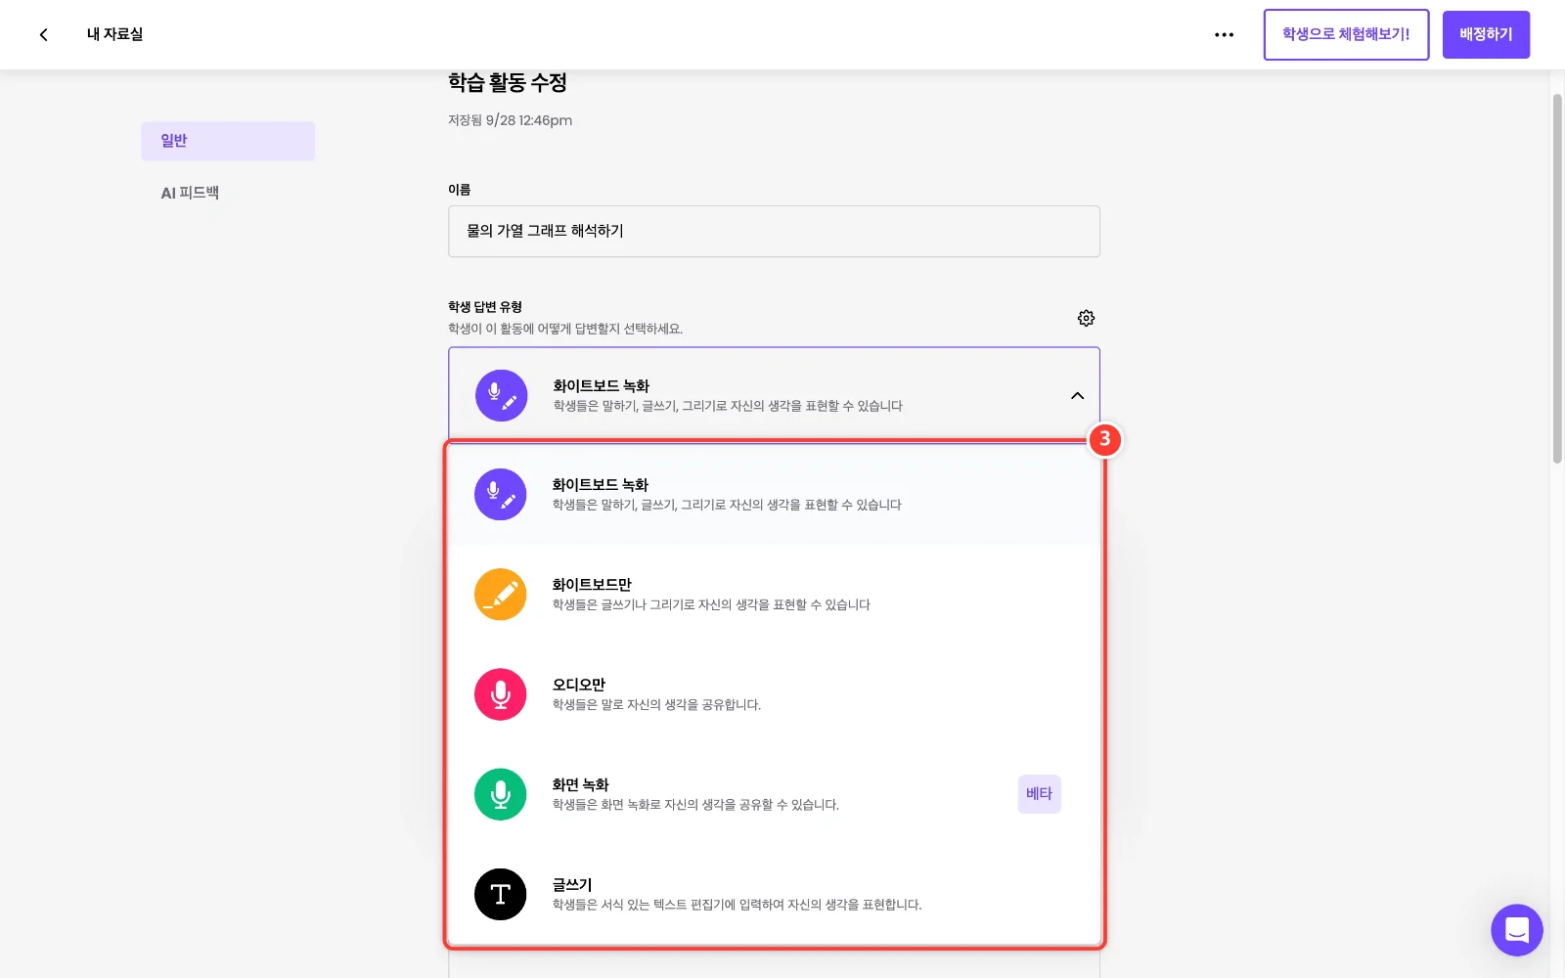Click the 학생 답변 유형 label
The height and width of the screenshot is (978, 1565).
click(x=485, y=307)
